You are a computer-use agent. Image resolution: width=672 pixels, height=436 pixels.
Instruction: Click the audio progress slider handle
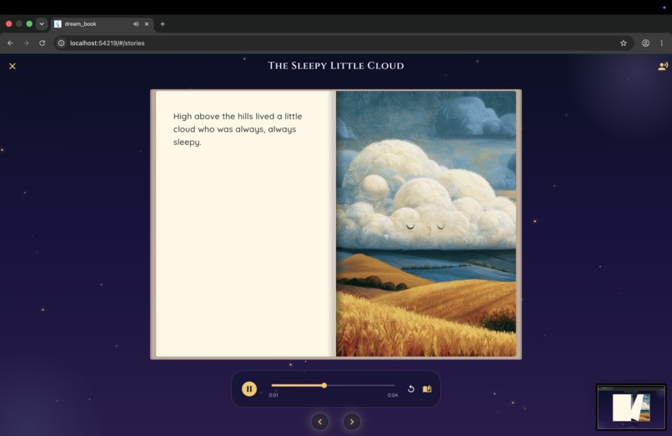[x=324, y=385]
